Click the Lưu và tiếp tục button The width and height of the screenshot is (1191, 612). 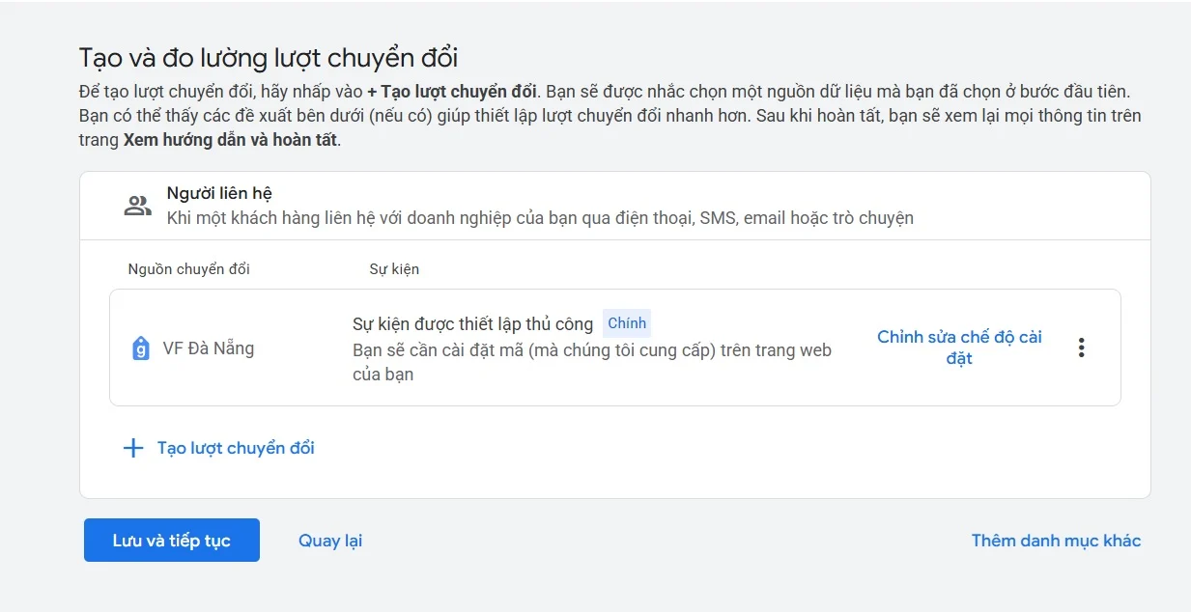pyautogui.click(x=172, y=541)
